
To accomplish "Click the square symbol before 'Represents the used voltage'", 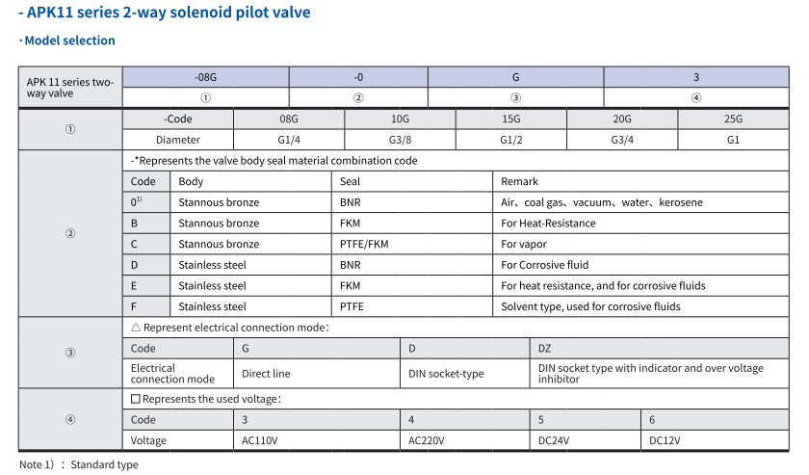I will [x=136, y=398].
